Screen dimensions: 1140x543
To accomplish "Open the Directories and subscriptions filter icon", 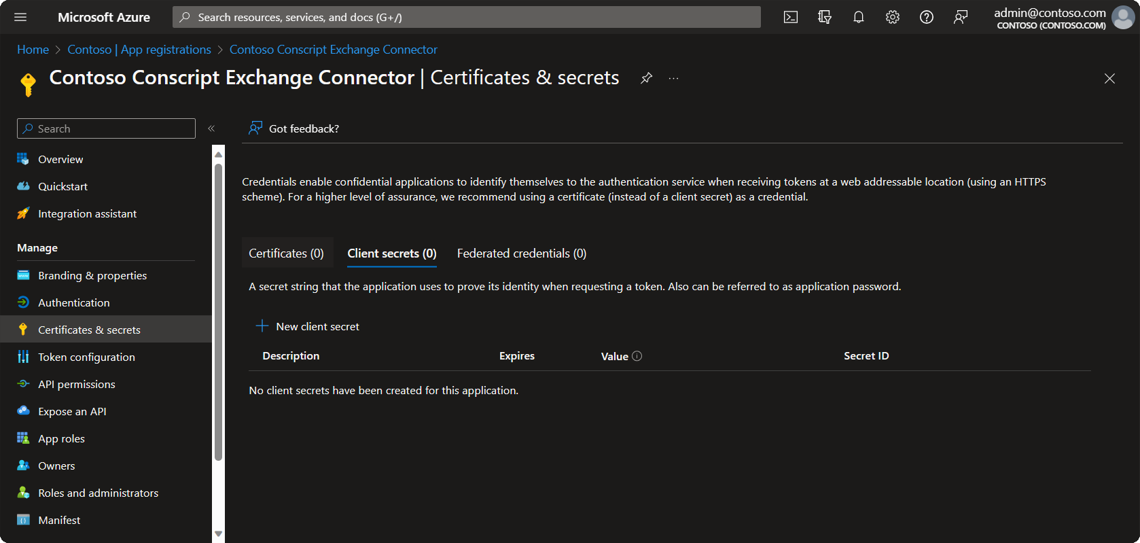I will coord(825,17).
